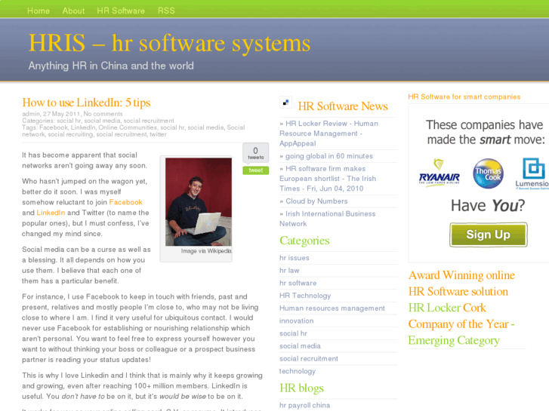Click the Sign Up button
This screenshot has height=411, width=549.
[x=488, y=235]
